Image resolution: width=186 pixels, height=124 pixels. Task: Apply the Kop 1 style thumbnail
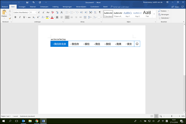tap(128, 14)
